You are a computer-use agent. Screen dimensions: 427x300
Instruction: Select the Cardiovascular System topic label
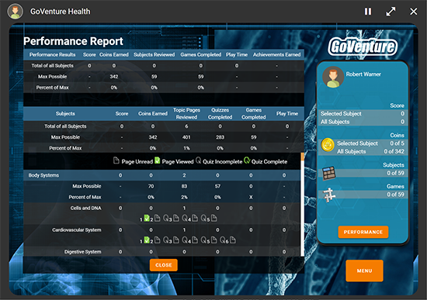(x=77, y=230)
